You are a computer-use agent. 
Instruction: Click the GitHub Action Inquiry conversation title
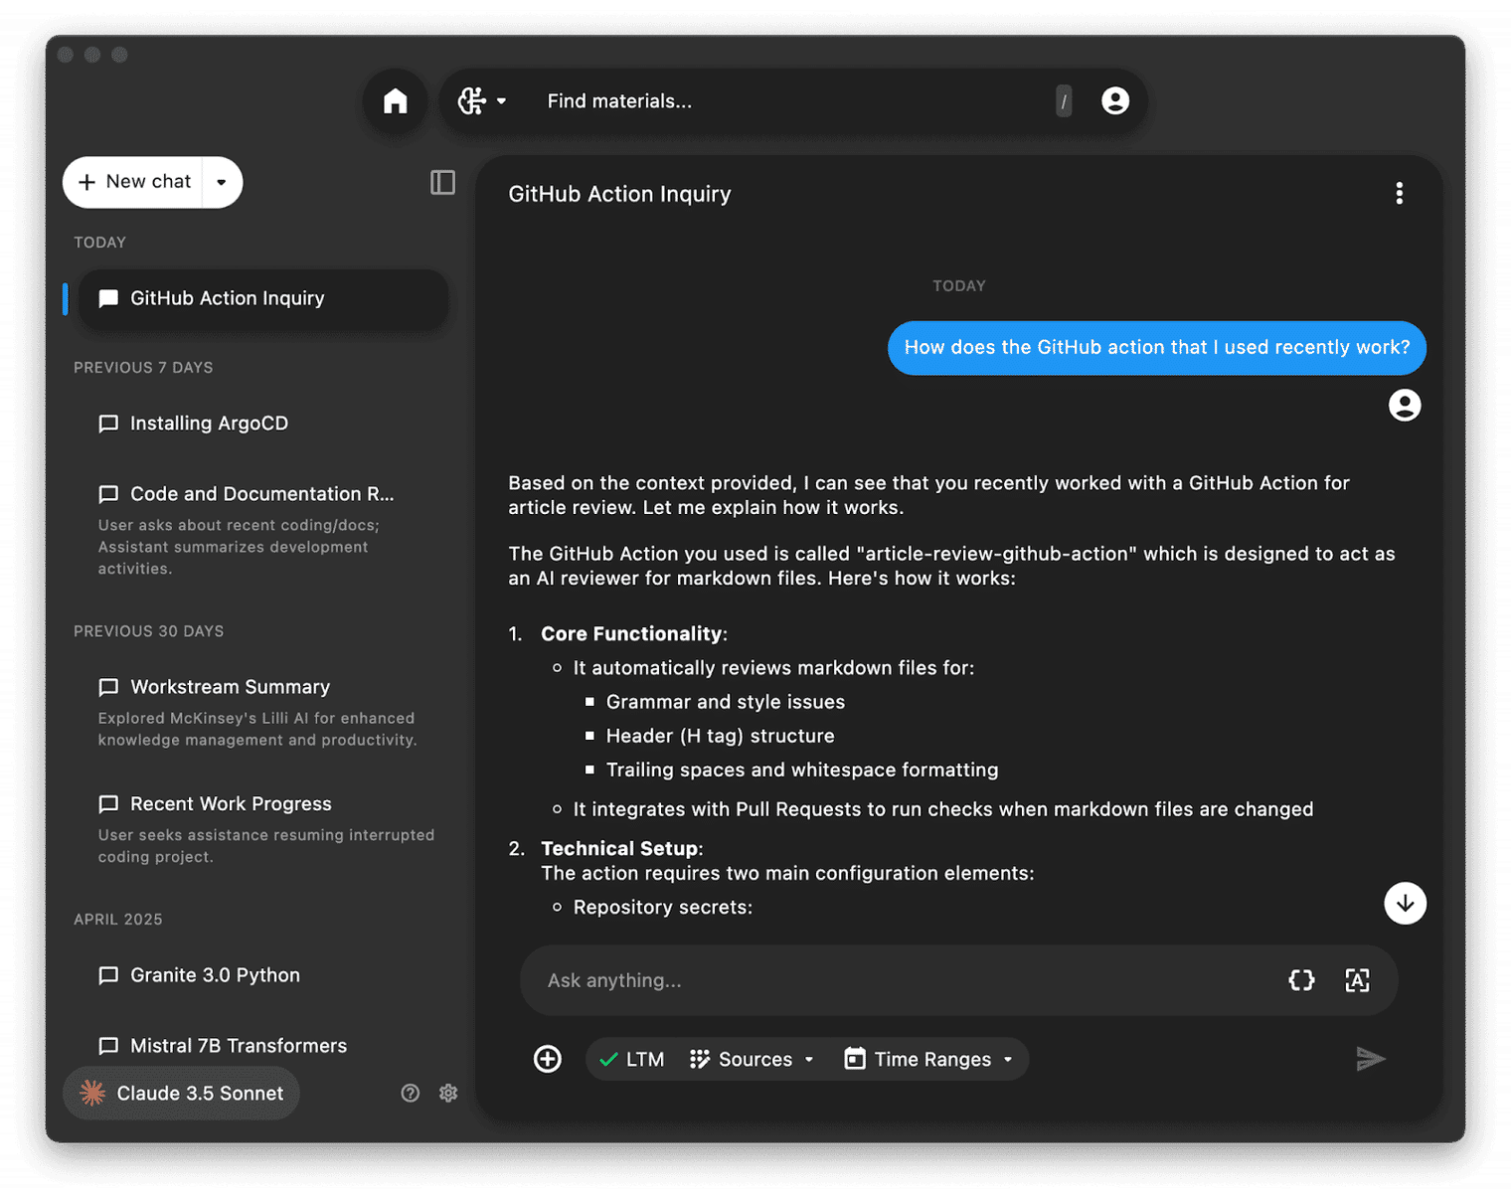pos(619,194)
